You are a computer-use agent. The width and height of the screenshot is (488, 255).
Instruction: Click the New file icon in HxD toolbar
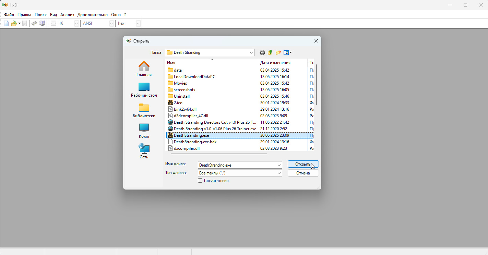tap(6, 23)
